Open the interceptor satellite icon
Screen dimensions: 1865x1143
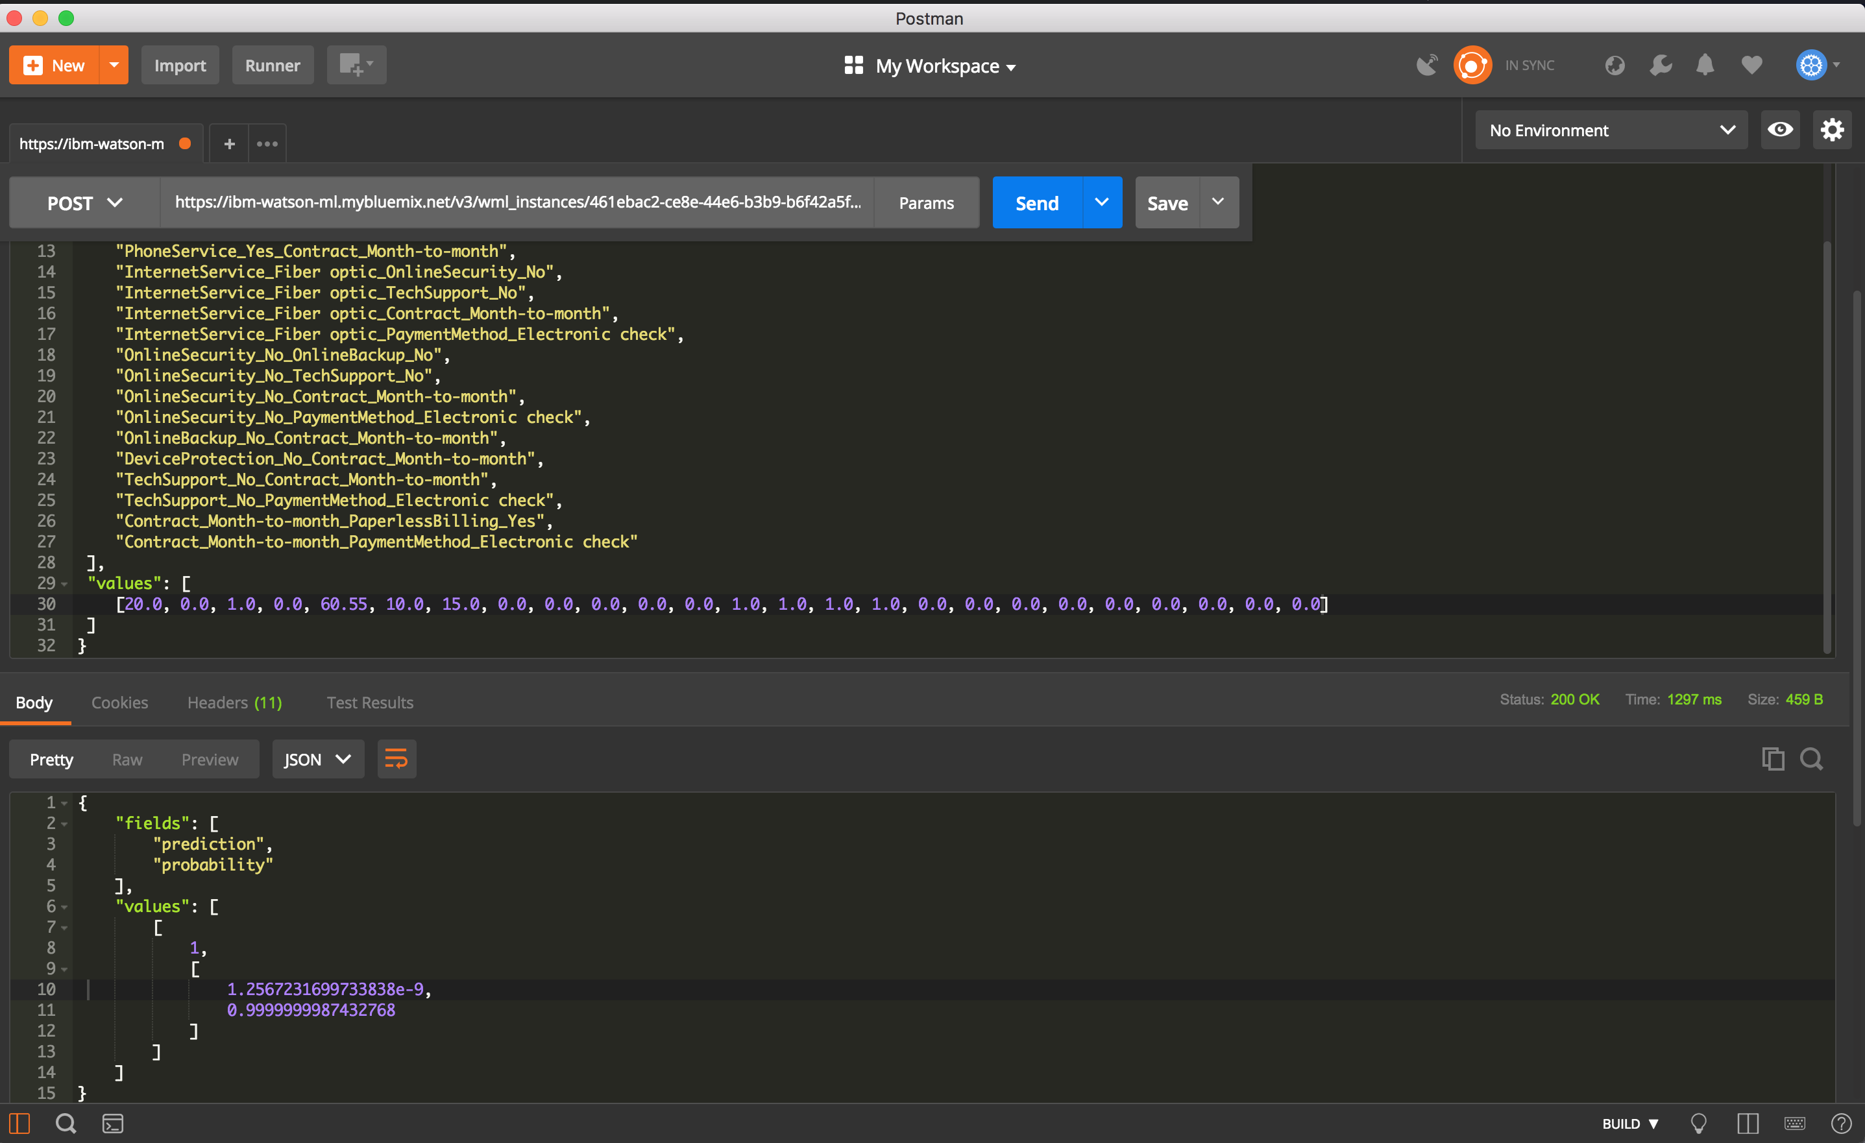1427,66
